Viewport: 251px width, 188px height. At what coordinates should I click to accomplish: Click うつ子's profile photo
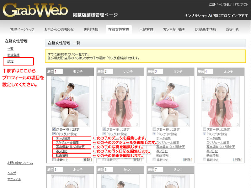(170, 102)
